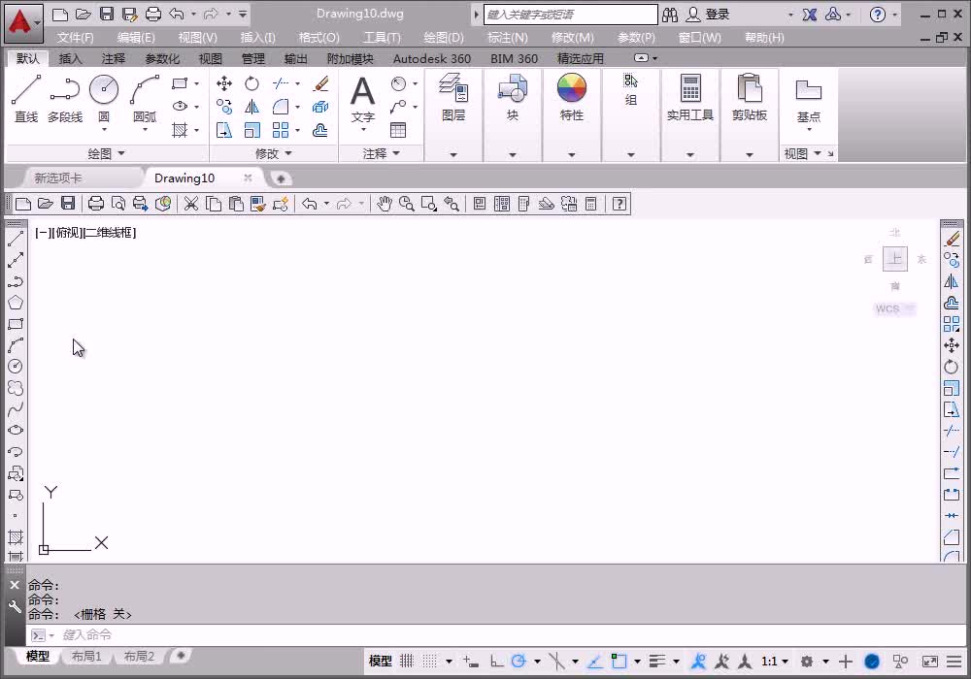
Task: Select the 圆 circle tool
Action: click(x=104, y=99)
